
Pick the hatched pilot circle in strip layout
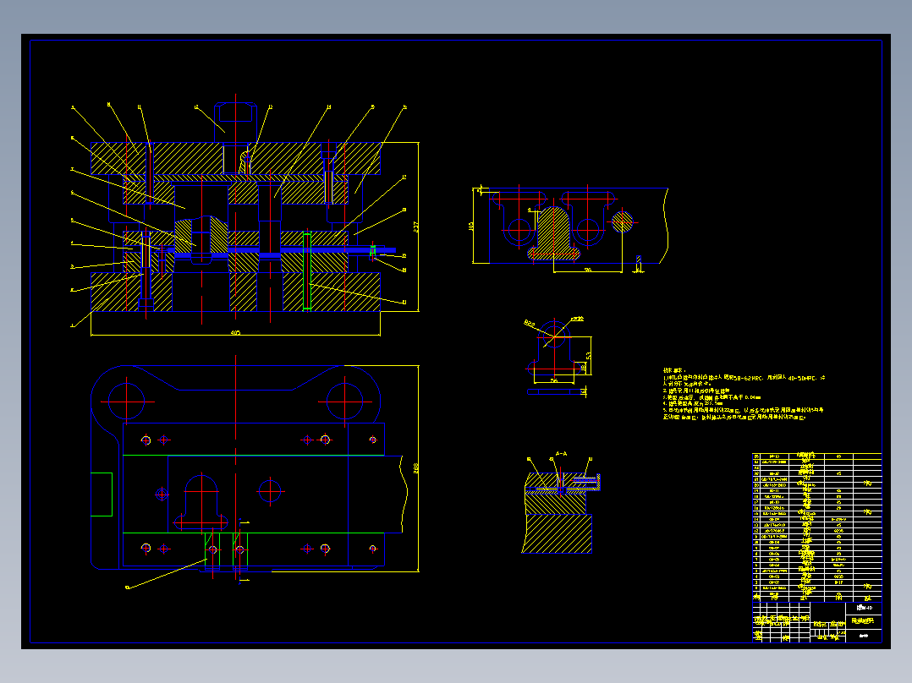623,221
